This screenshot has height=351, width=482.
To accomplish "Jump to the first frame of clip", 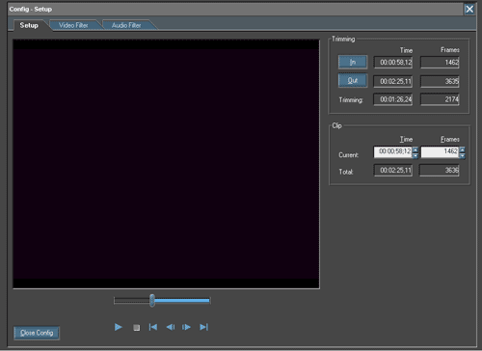I will (153, 327).
